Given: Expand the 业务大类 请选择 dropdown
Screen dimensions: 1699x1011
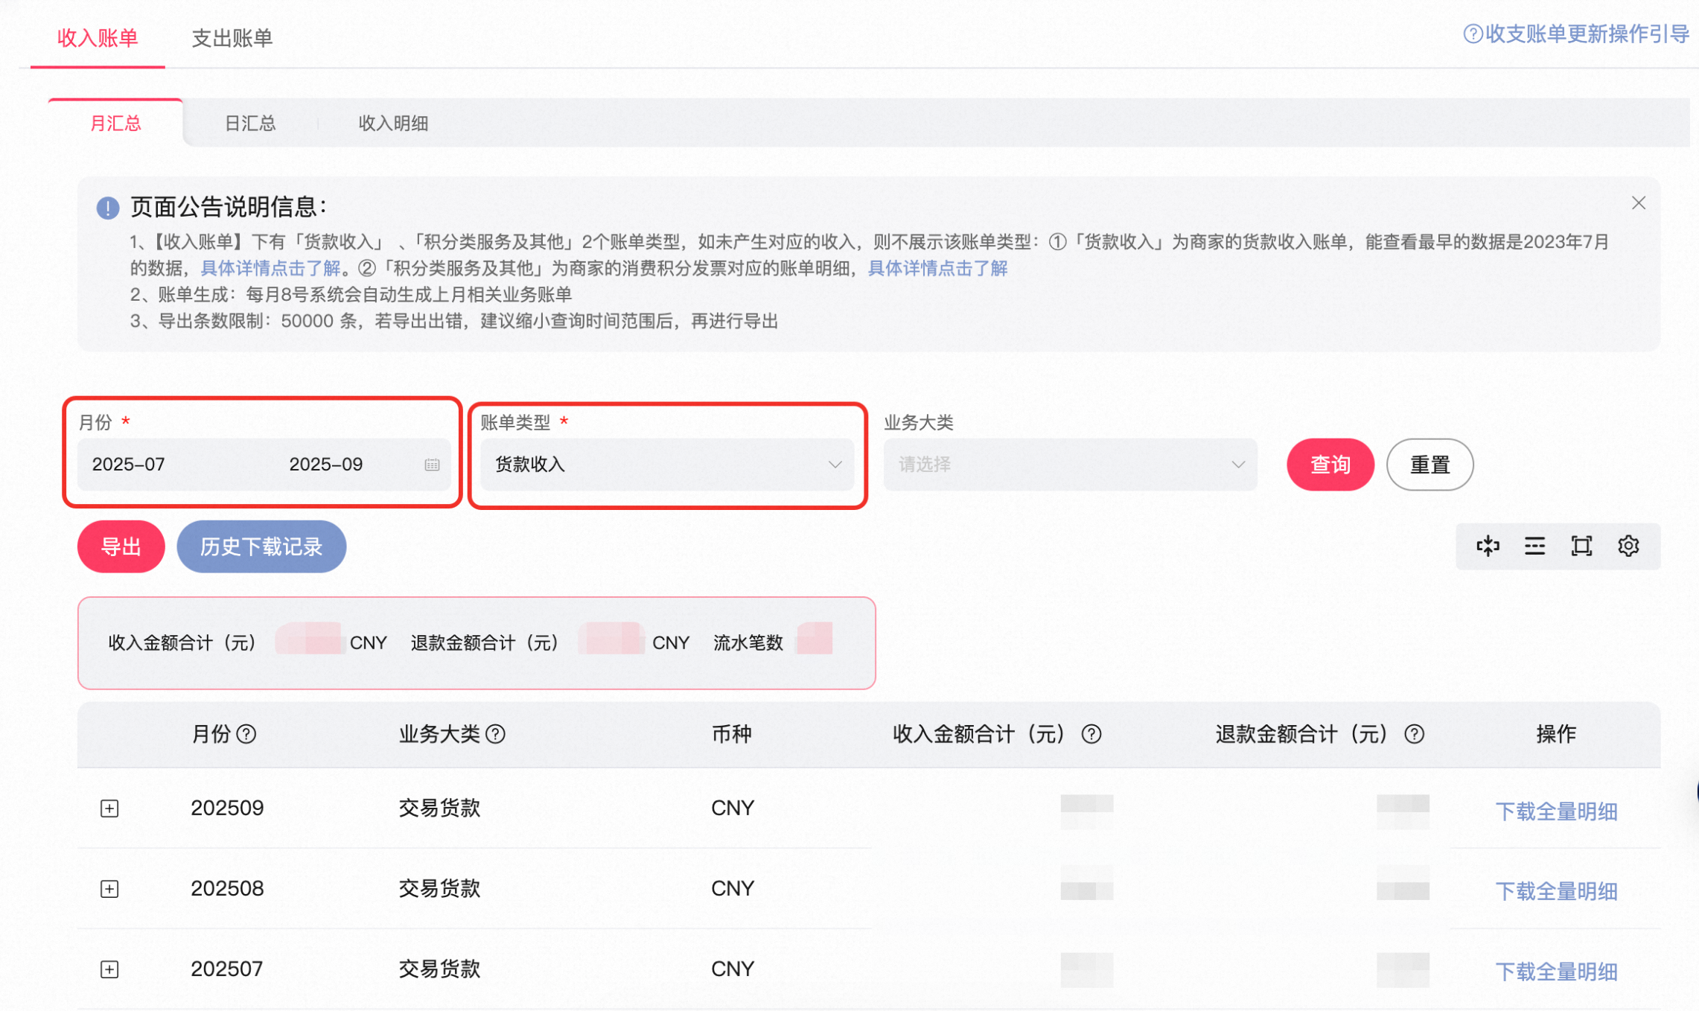Looking at the screenshot, I should tap(1070, 465).
